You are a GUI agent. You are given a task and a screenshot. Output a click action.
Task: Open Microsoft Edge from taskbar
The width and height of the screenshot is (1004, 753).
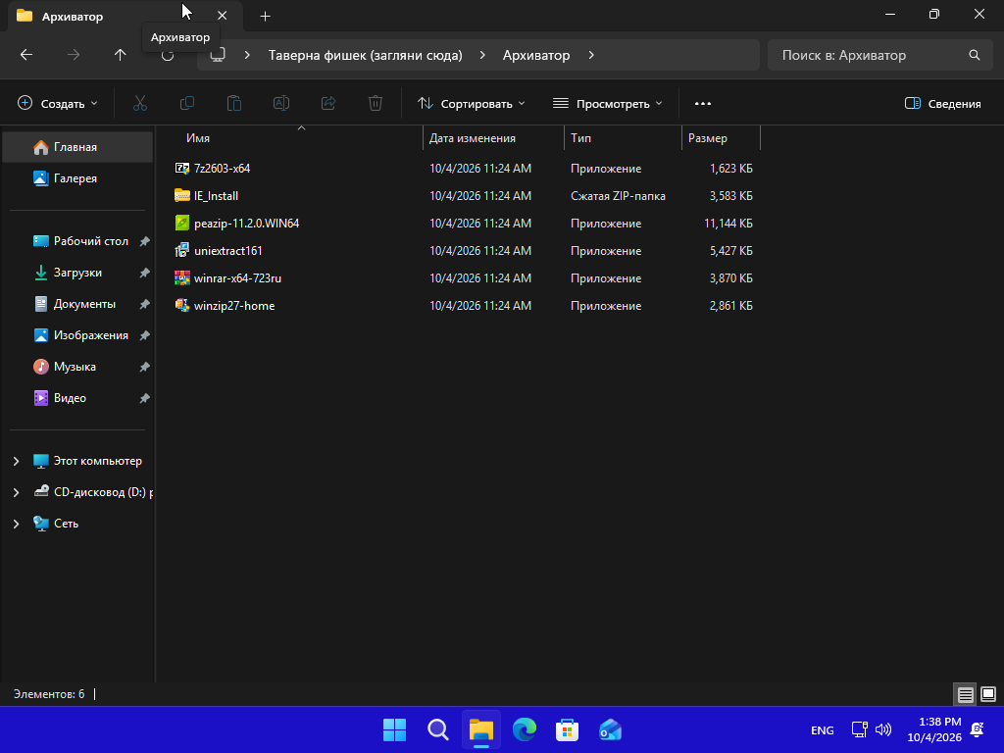coord(525,729)
